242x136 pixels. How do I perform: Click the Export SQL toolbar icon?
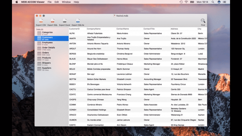tap(53, 21)
